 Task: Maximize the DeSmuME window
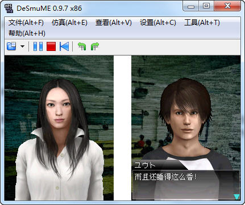pyautogui.click(x=206, y=6)
